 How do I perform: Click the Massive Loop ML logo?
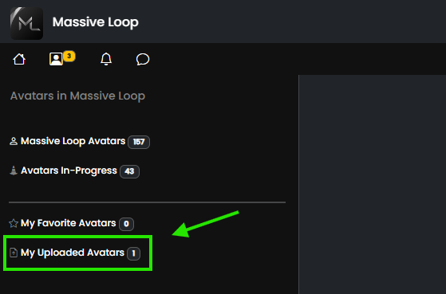coord(26,23)
